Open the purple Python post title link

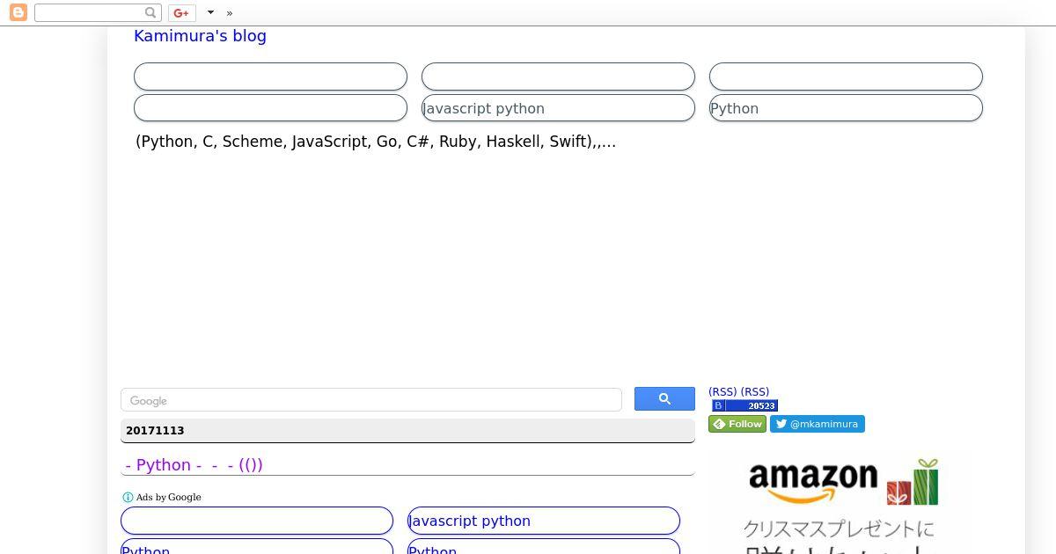tap(194, 464)
